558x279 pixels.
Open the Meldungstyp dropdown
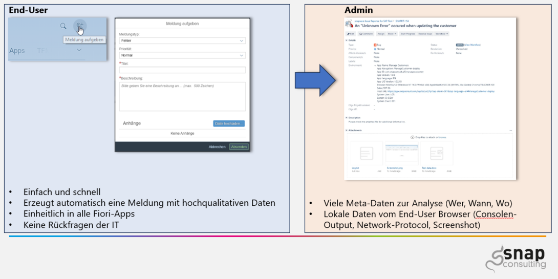(x=182, y=40)
